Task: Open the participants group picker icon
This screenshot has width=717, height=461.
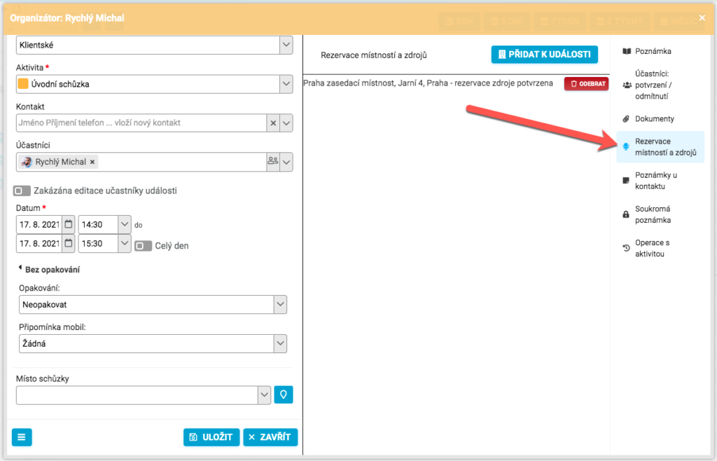Action: click(x=273, y=161)
